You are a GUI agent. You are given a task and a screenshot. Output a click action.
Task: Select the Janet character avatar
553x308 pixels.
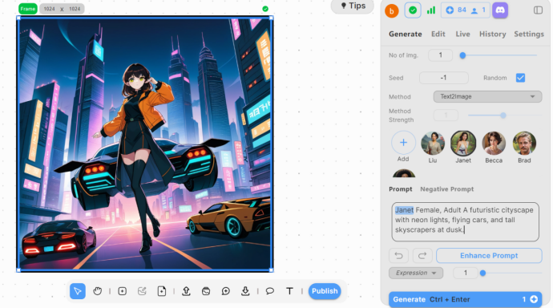(x=463, y=144)
